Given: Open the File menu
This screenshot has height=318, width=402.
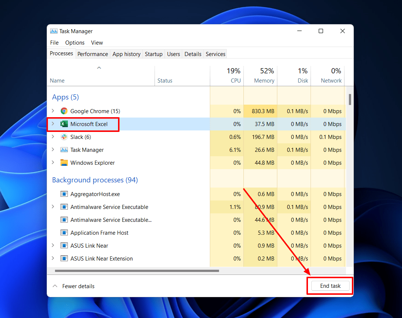Looking at the screenshot, I should tap(54, 42).
